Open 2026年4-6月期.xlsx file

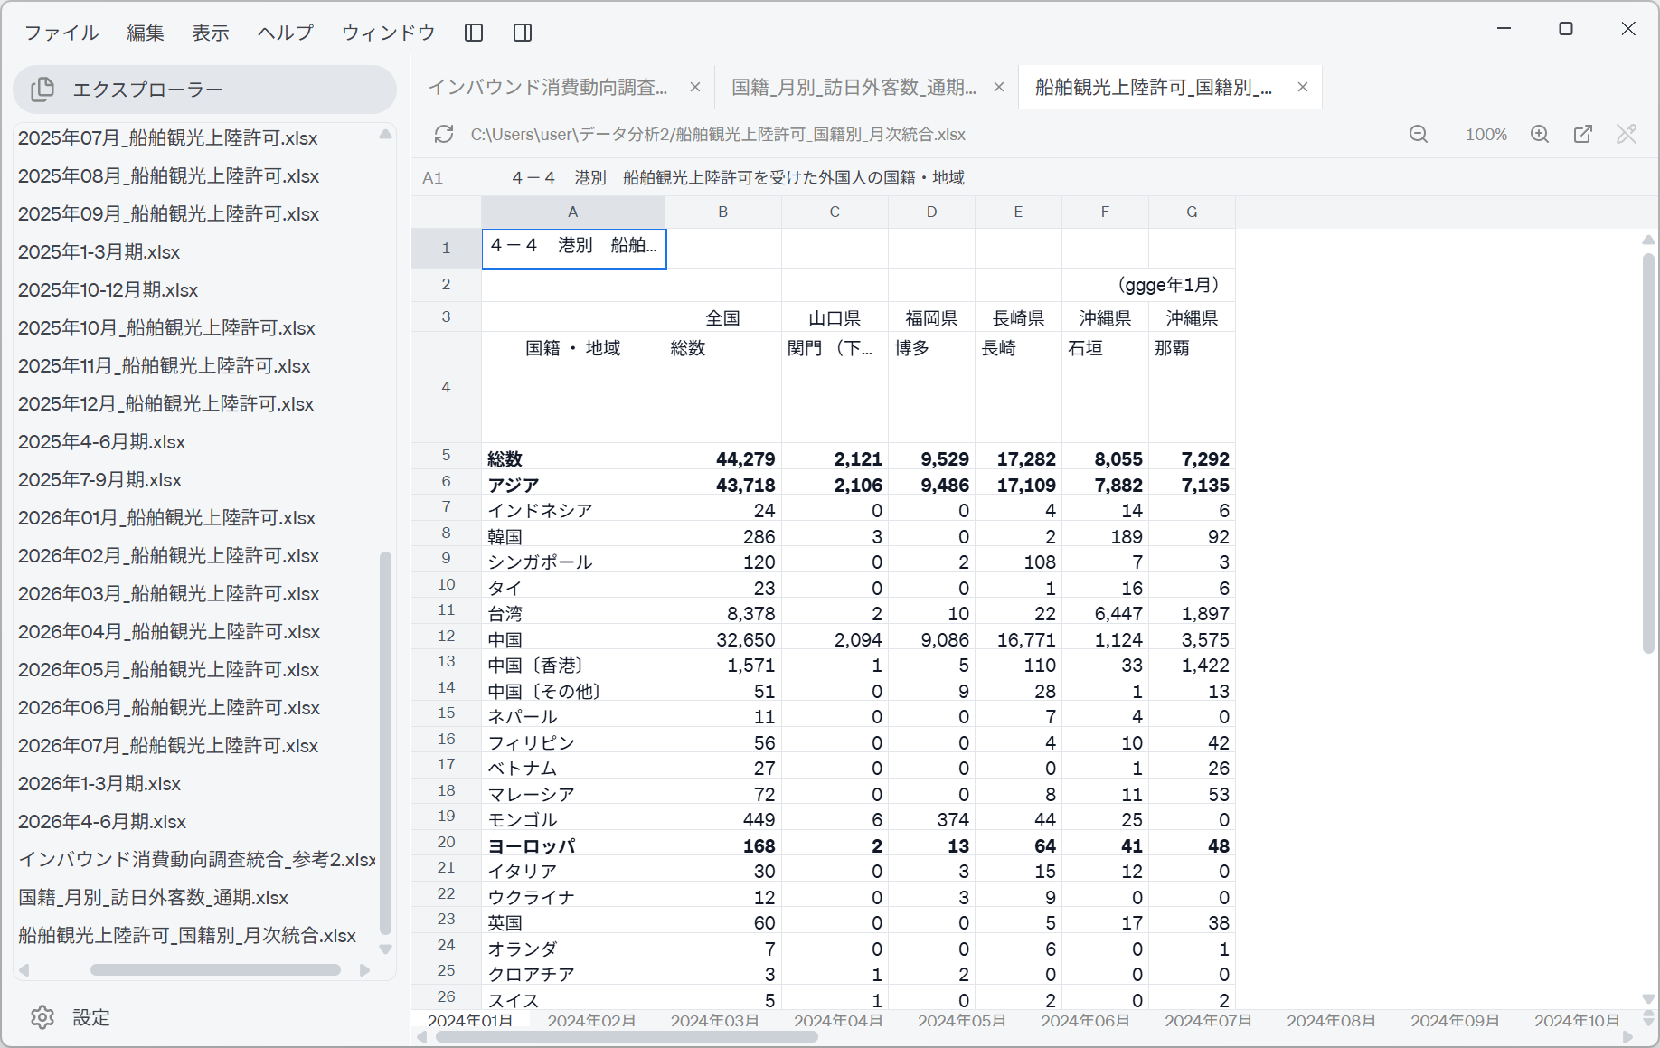click(102, 822)
